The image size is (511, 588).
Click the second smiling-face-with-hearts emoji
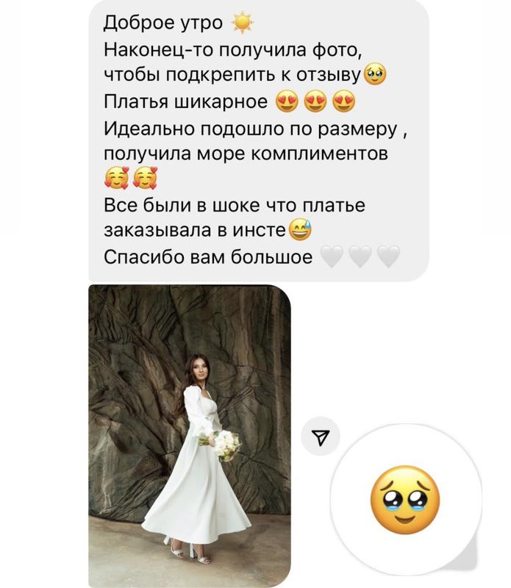pyautogui.click(x=146, y=178)
